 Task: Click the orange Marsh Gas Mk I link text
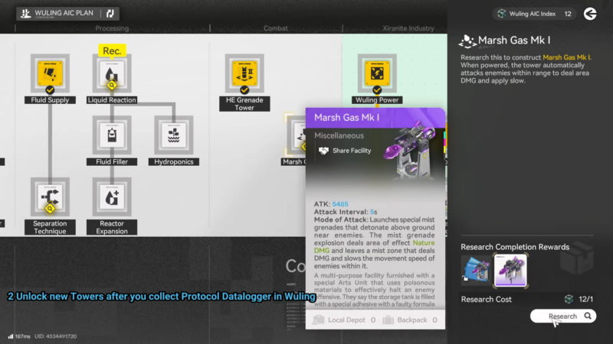(567, 57)
